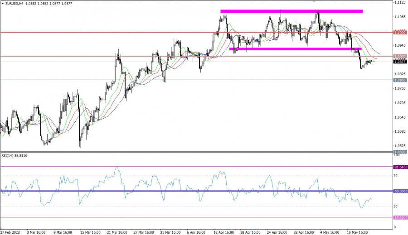Select the gray horizontal line at 1.0800
Image resolution: width=408 pixels, height=235 pixels.
[x=196, y=80]
